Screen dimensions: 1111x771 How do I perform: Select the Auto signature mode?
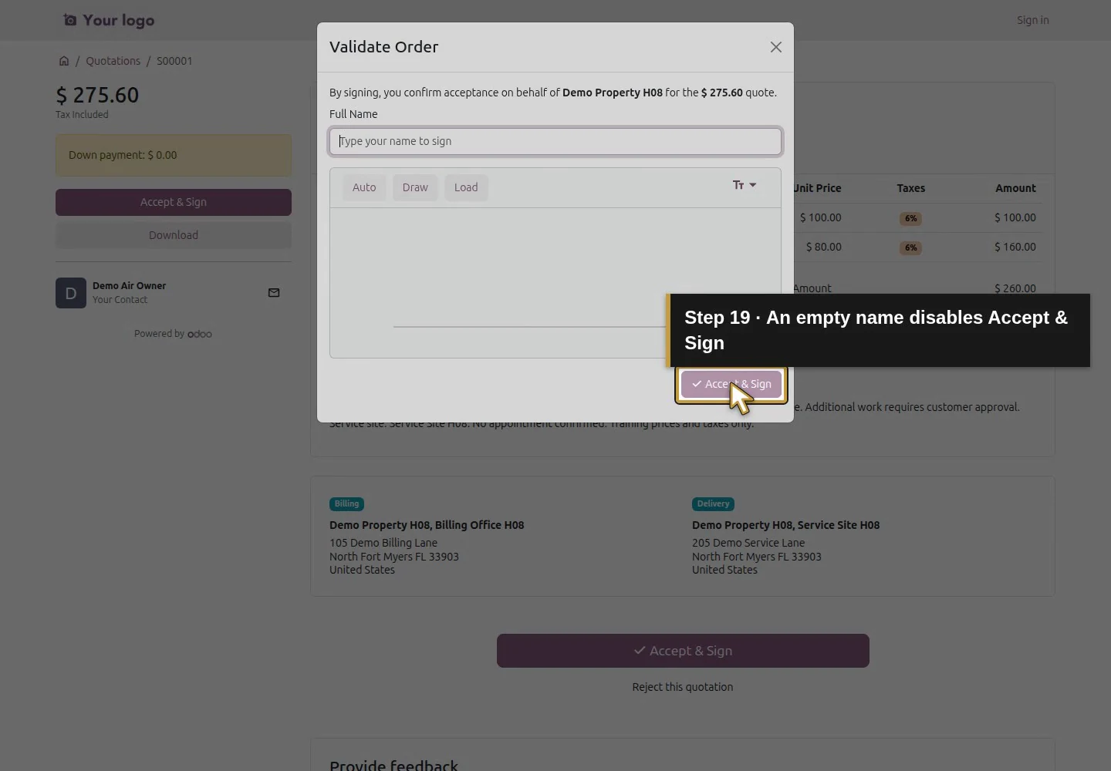tap(364, 187)
